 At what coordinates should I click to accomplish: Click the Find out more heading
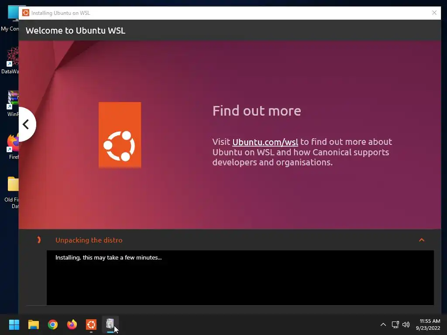pos(257,111)
